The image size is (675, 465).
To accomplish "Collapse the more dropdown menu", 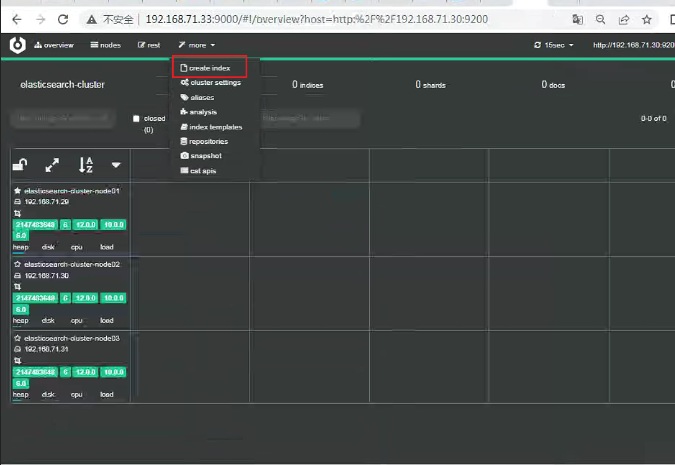I will [x=197, y=45].
